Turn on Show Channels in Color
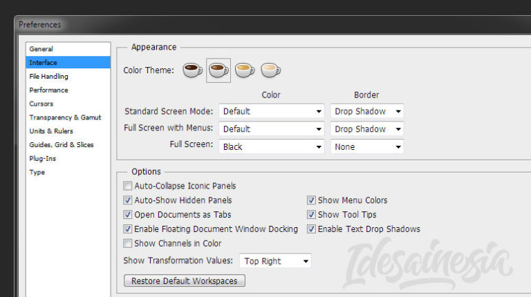 (128, 243)
